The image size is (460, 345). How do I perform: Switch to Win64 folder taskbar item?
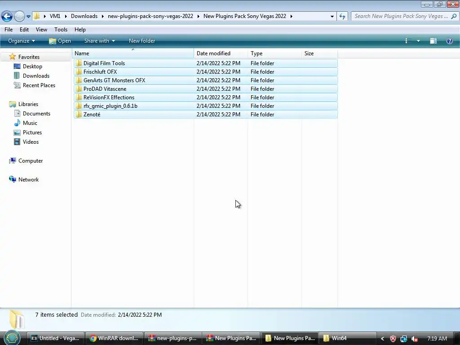pos(347,338)
